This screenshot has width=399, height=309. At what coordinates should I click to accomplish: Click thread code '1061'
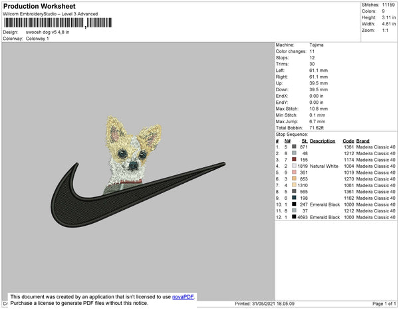[x=349, y=185]
